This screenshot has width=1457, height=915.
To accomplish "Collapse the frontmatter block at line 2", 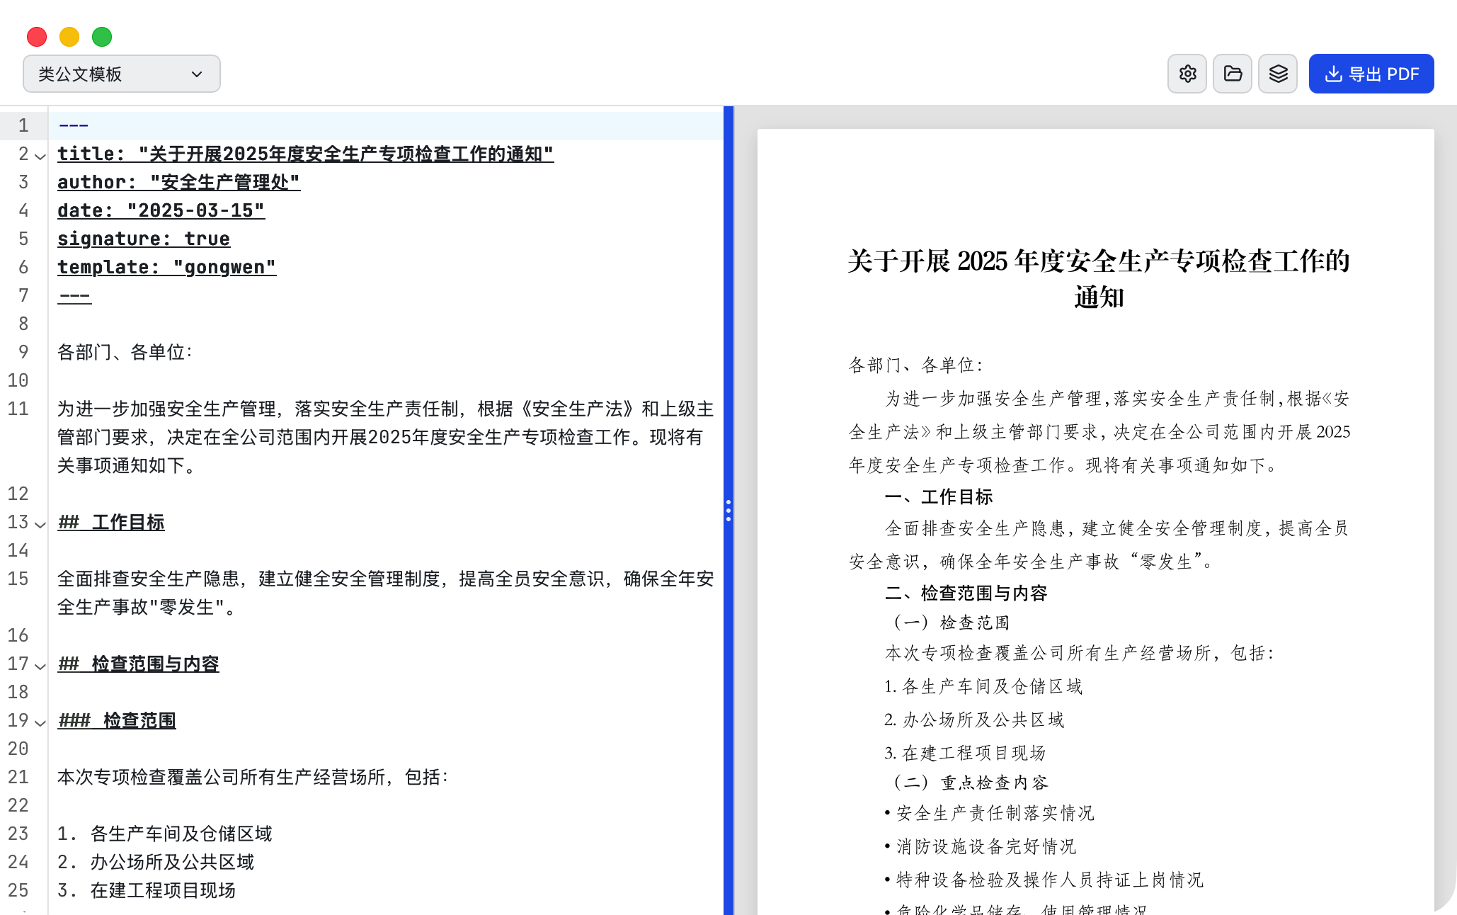I will 40,157.
